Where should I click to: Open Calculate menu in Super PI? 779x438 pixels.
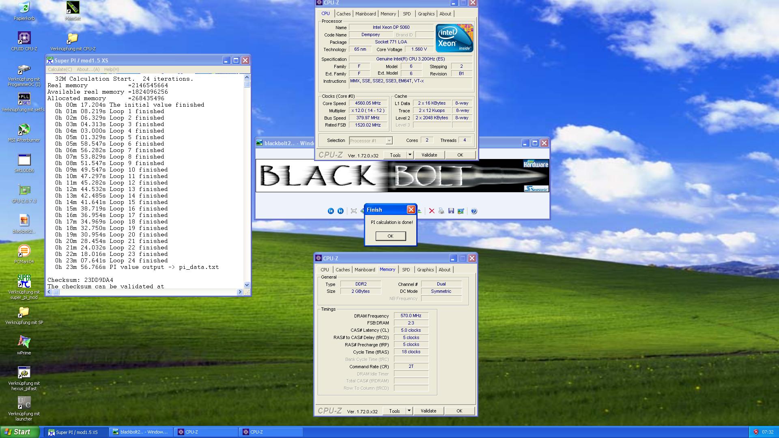60,69
